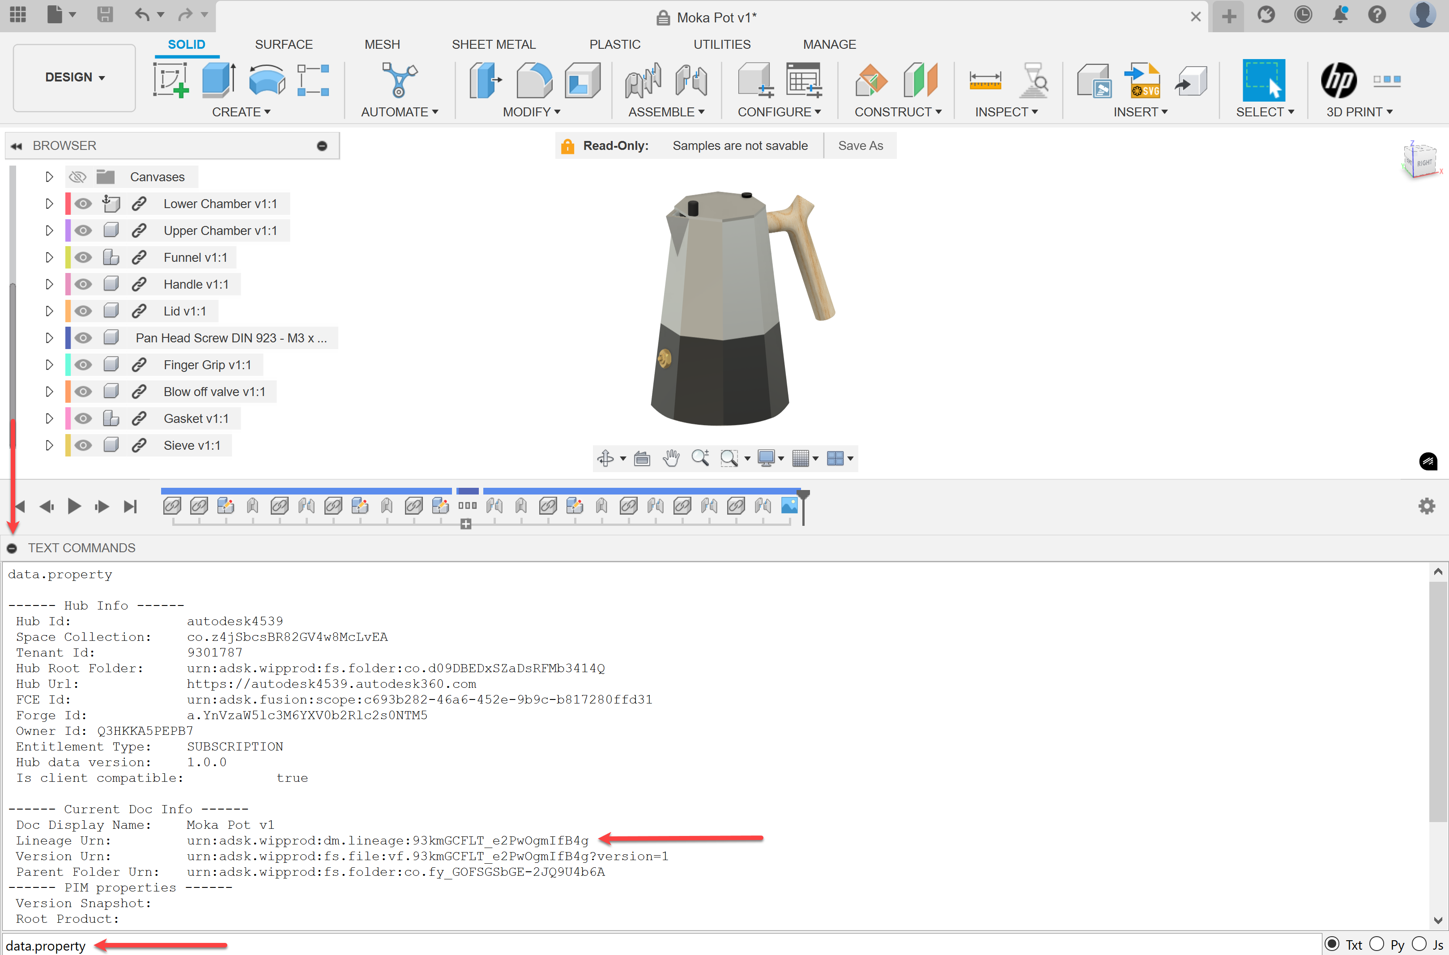Open the SHEET METAL tab
This screenshot has height=955, width=1449.
[493, 44]
